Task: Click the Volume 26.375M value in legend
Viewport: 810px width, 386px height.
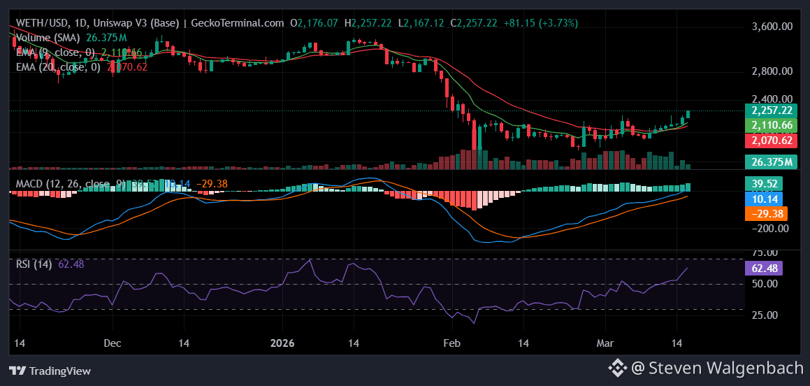Action: (106, 38)
